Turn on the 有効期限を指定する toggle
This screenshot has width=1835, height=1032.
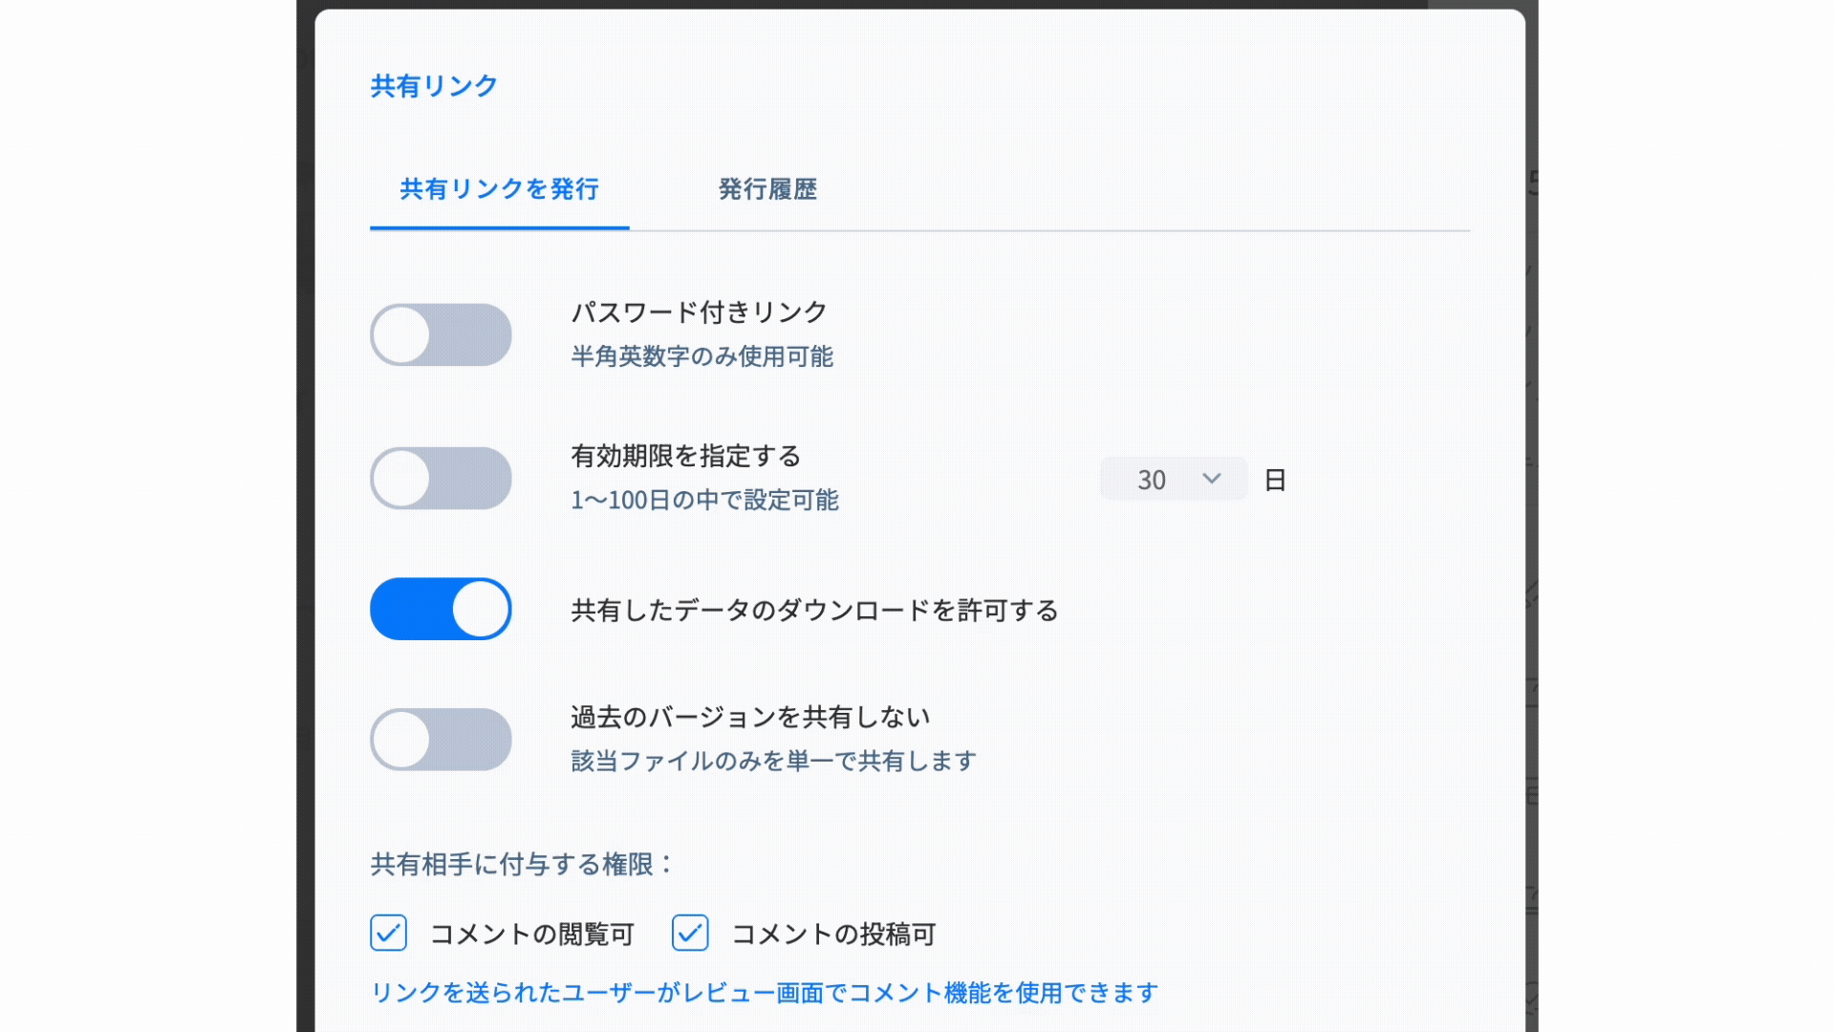(441, 479)
